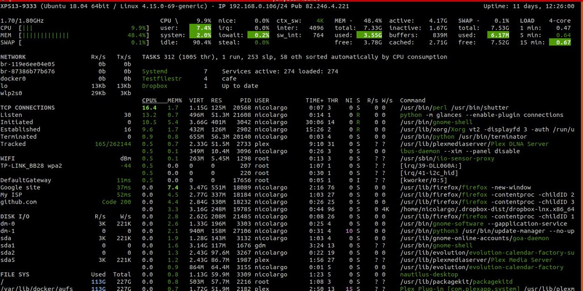Click the github.com Code 200 row

pos(66,202)
